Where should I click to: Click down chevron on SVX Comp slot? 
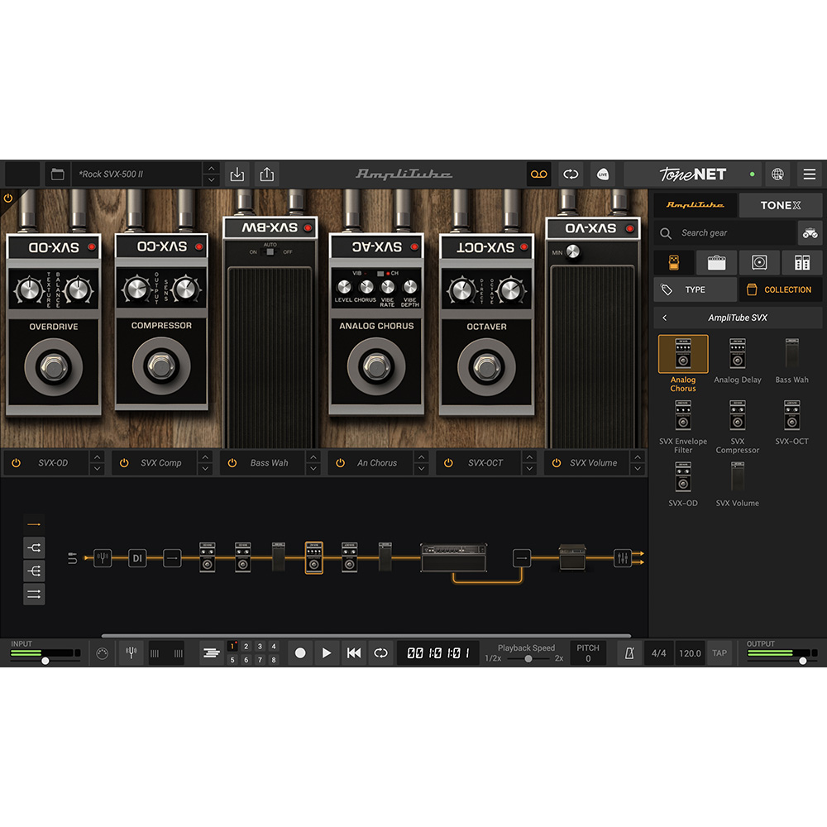205,468
